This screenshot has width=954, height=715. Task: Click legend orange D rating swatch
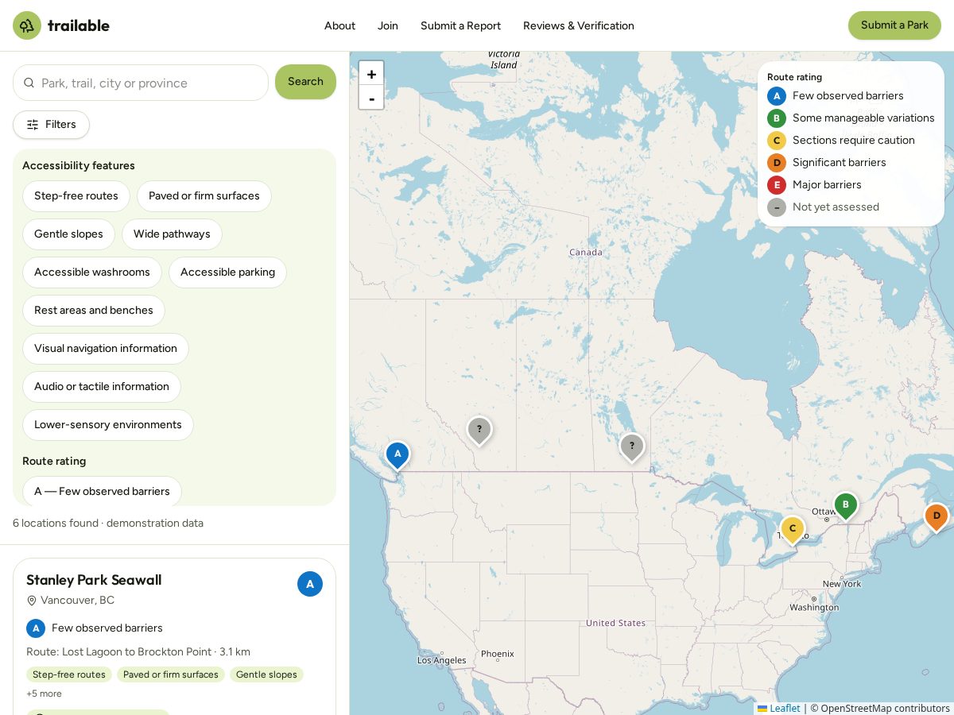[777, 163]
